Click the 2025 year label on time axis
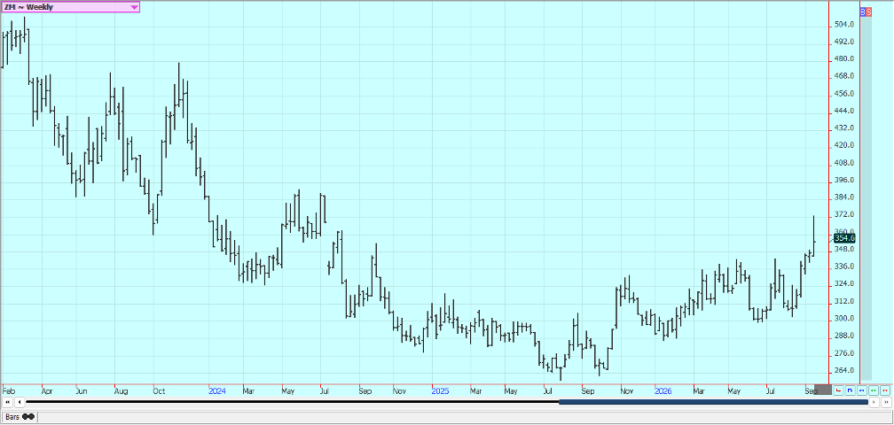Image resolution: width=894 pixels, height=425 pixels. point(440,391)
